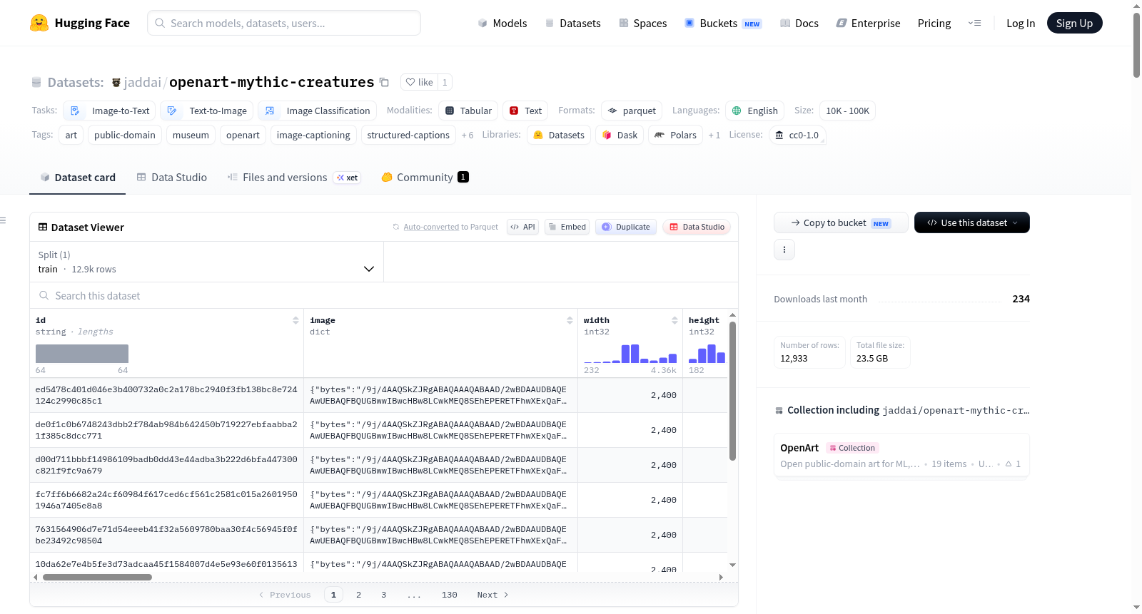Open the navigation overflow menu icon
1142x614 pixels.
[x=974, y=23]
